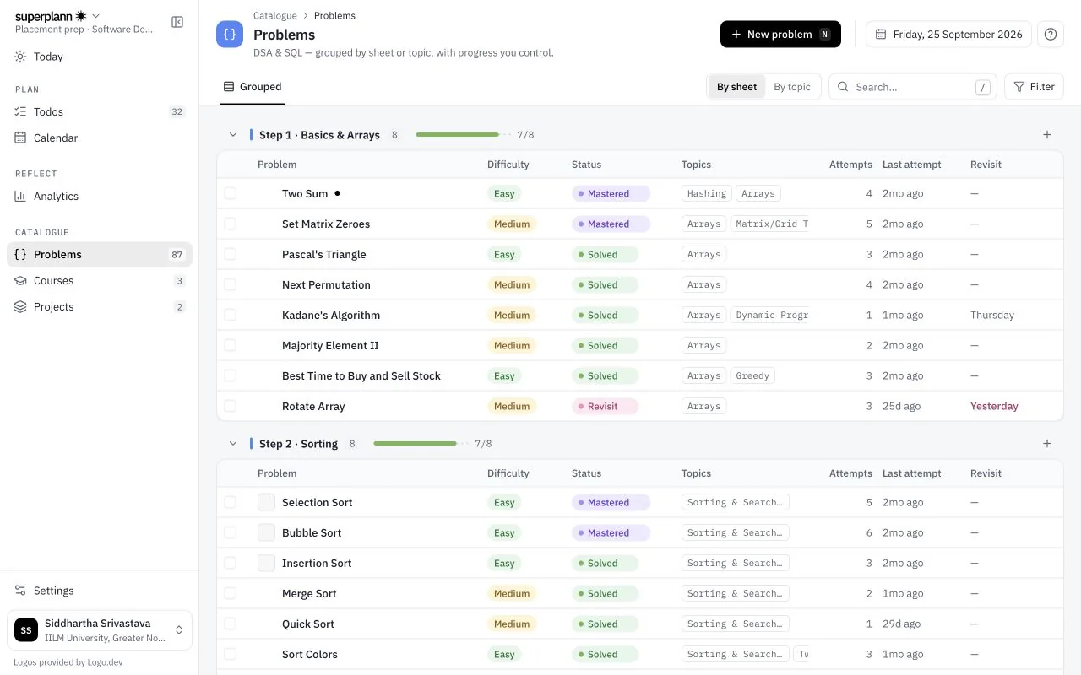Click the Calendar icon in sidebar
Image resolution: width=1081 pixels, height=675 pixels.
(x=20, y=138)
